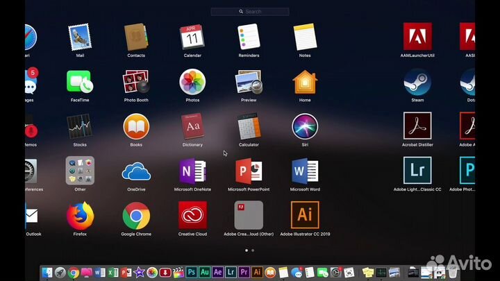The image size is (500, 281).
Task: Open the Dictionary app
Action: (192, 126)
